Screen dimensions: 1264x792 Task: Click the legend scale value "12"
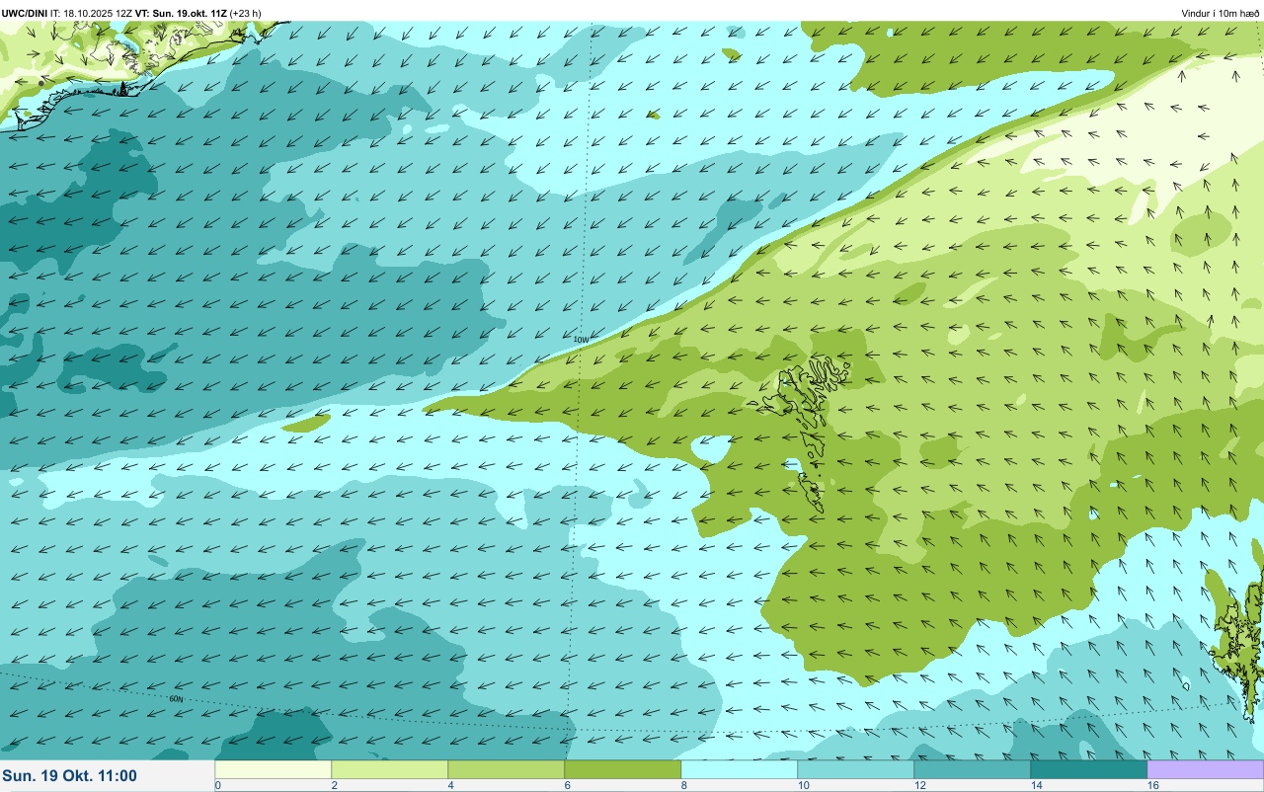point(920,785)
